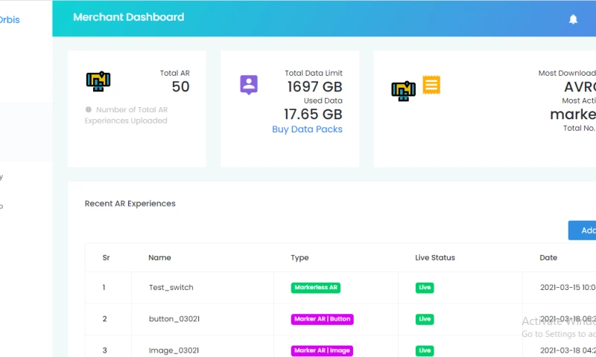
Task: Click the purple user data icon
Action: pos(249,85)
